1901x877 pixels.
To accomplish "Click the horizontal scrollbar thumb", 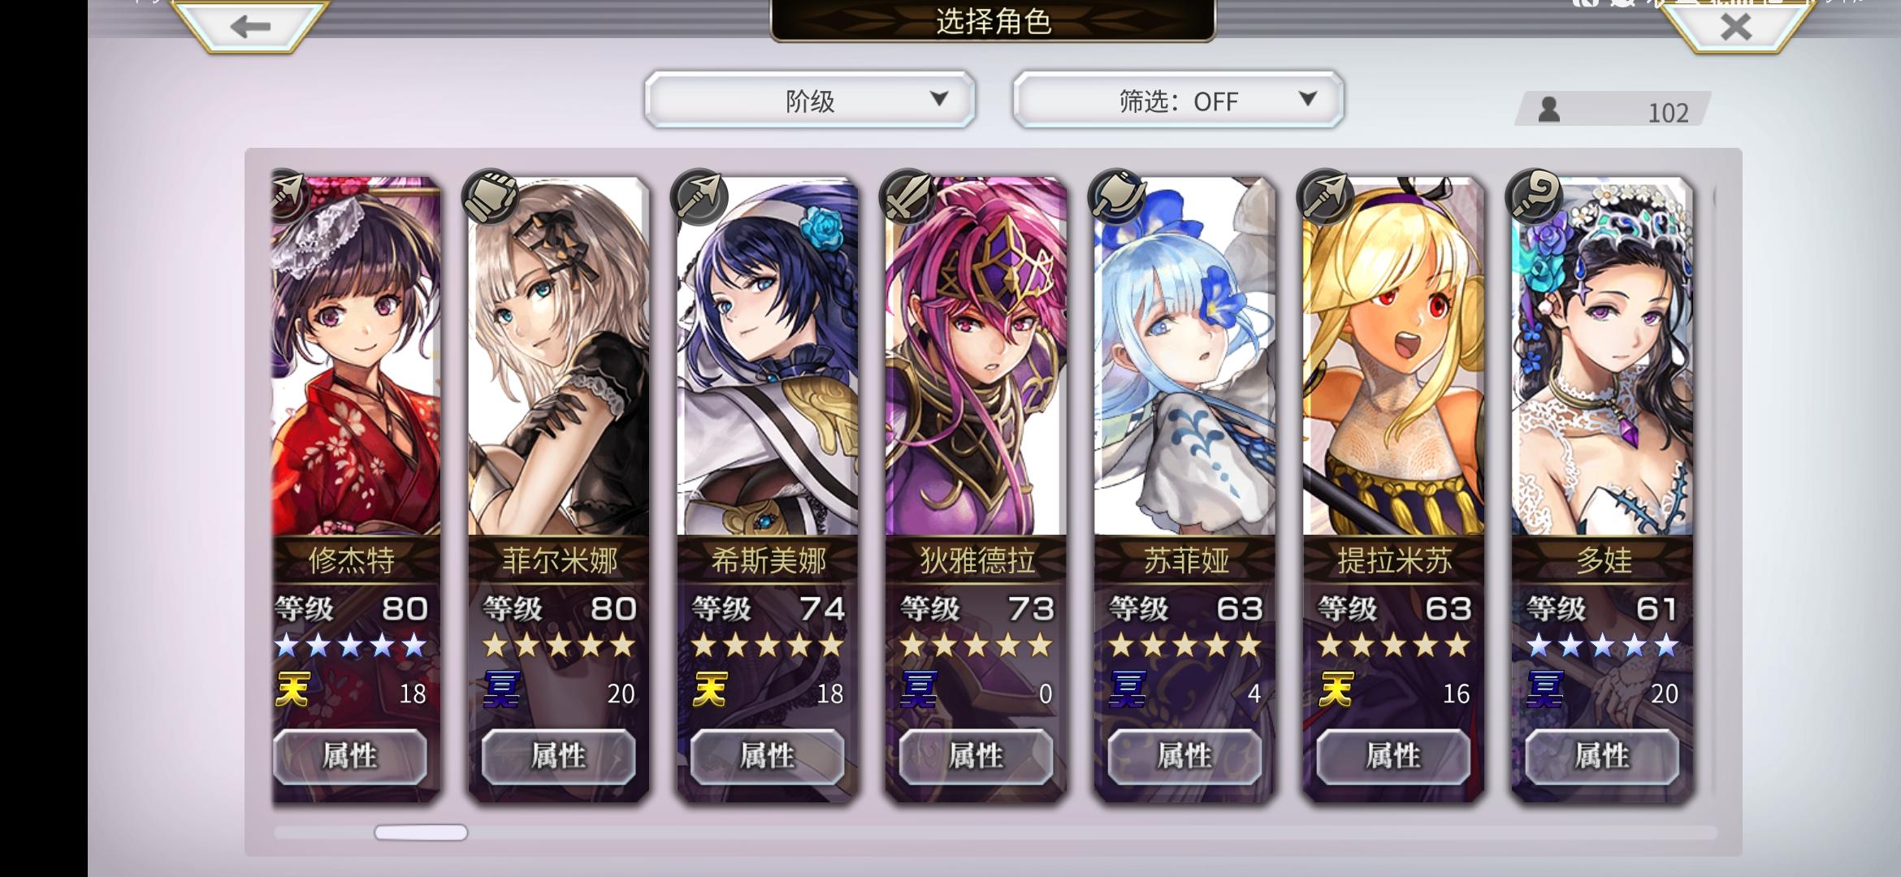I will point(421,832).
